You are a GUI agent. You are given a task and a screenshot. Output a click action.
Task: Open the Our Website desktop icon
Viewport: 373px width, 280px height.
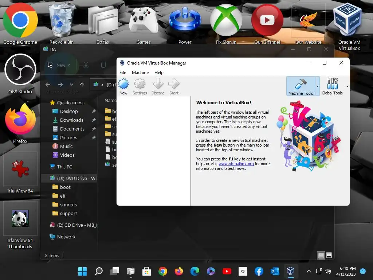click(308, 23)
